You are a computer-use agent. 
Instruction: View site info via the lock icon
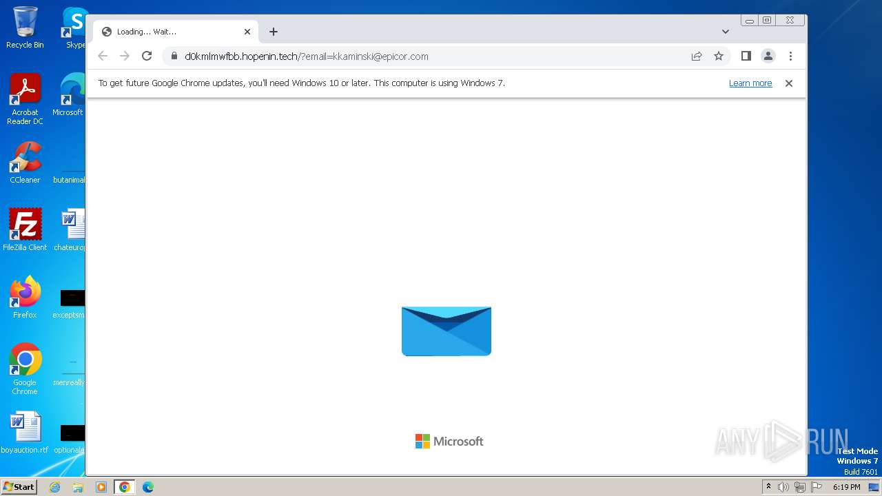click(x=174, y=56)
